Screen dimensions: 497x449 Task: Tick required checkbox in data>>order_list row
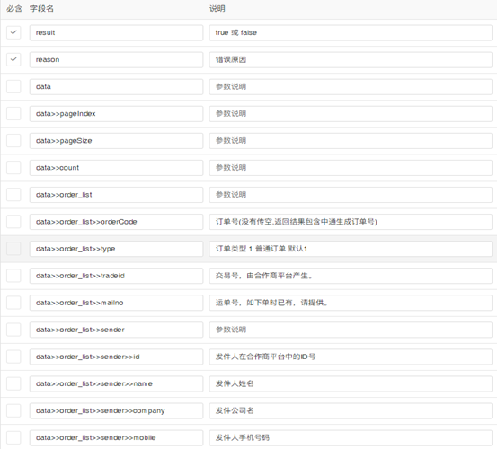tap(13, 195)
